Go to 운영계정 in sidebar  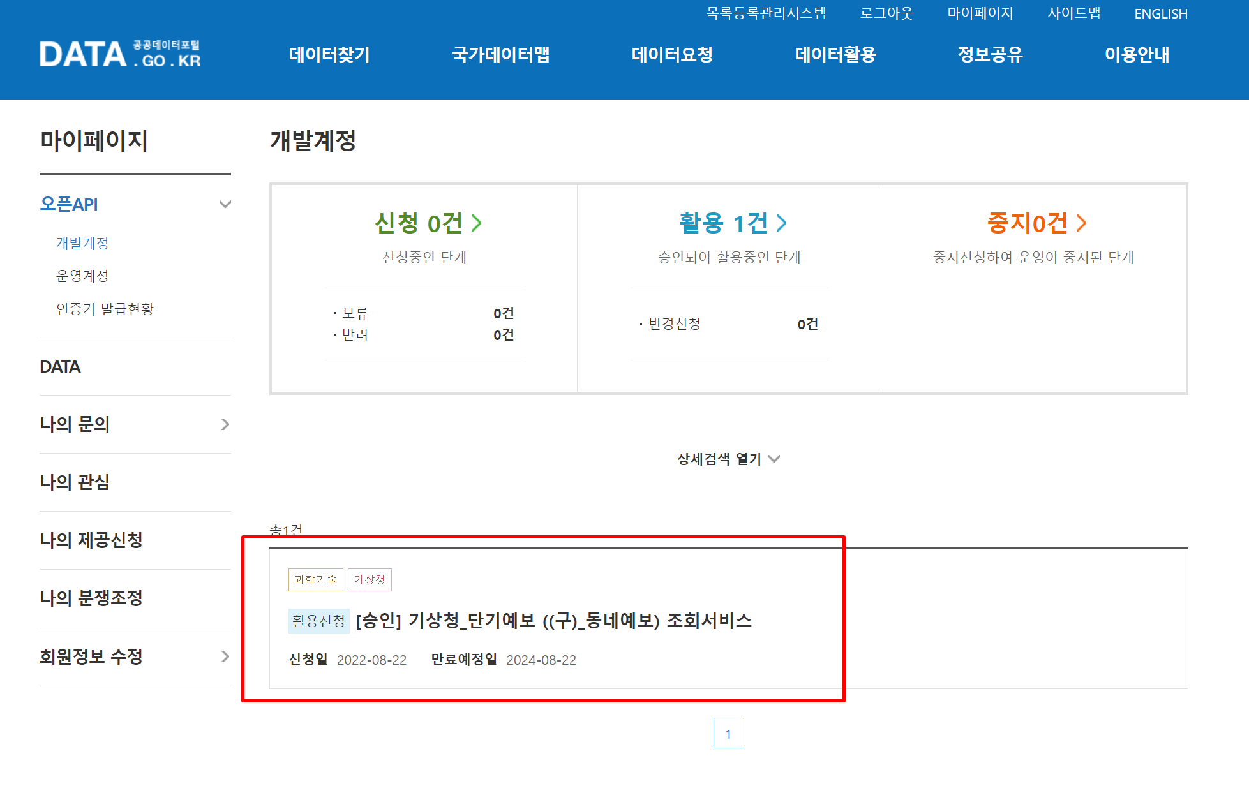coord(82,276)
